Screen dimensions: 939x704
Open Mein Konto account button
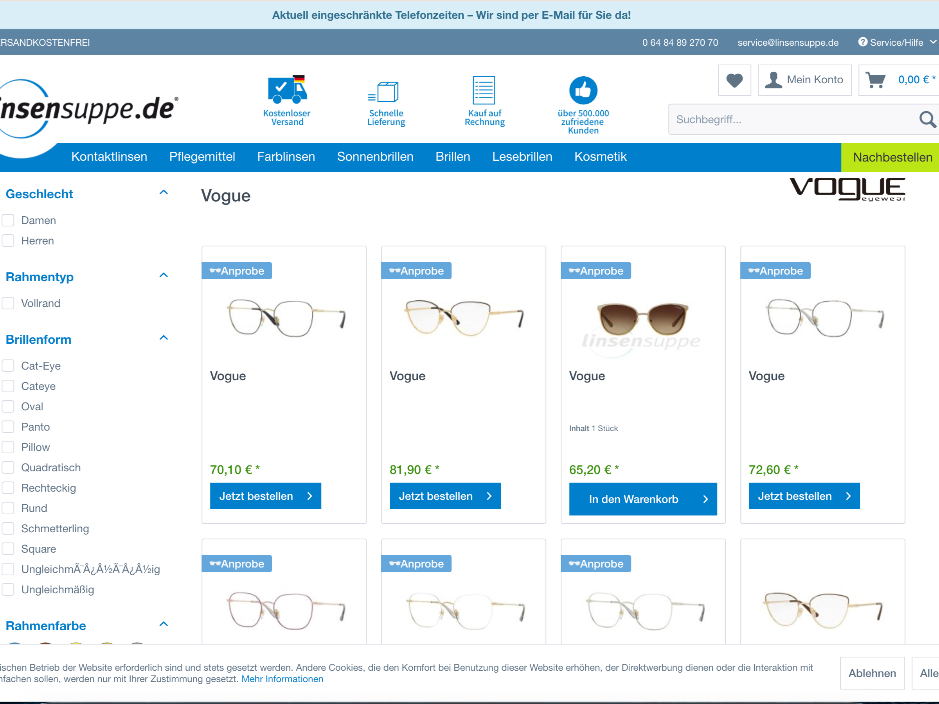805,80
